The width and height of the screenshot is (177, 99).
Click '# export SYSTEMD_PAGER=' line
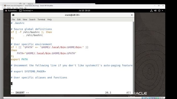point(28,71)
